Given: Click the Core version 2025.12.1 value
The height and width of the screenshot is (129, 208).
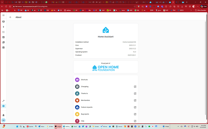Looking at the screenshot, I should pos(132,45).
